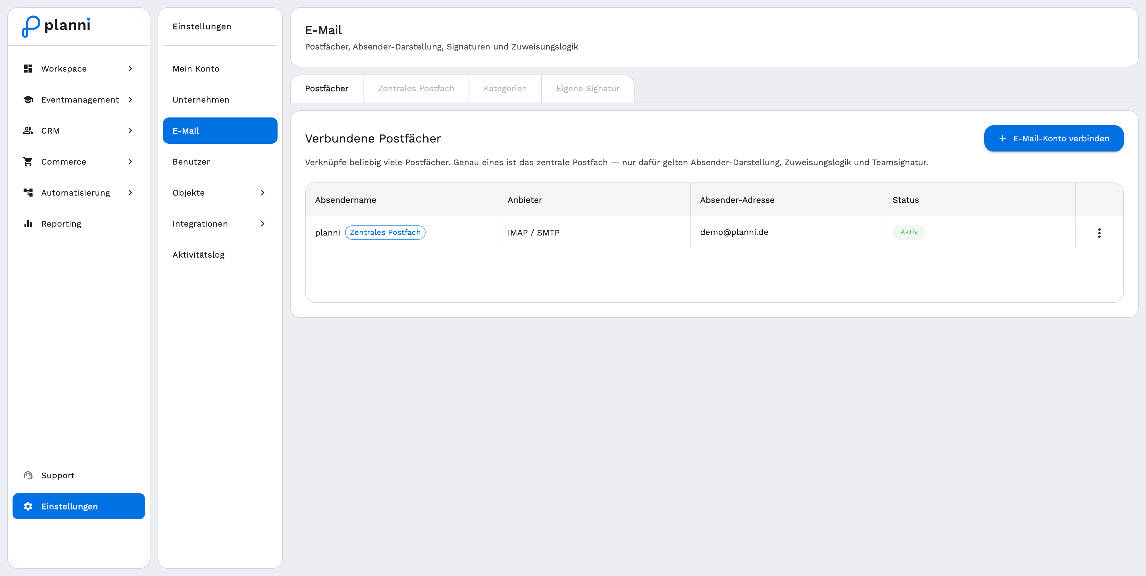
Task: Click the Aktiv status badge
Action: [909, 232]
